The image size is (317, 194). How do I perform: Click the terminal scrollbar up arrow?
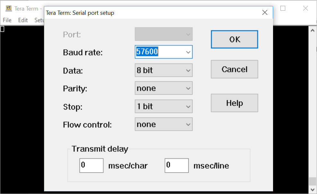coord(313,31)
